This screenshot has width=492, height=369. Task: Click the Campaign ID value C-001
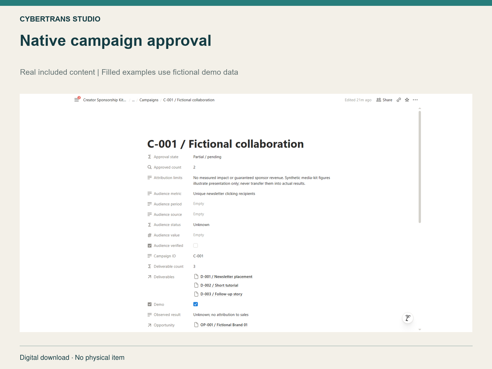[198, 256]
